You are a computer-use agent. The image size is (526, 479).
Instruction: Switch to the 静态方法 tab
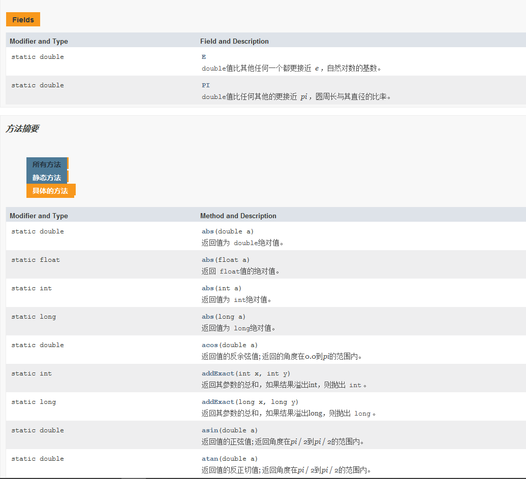(x=46, y=178)
